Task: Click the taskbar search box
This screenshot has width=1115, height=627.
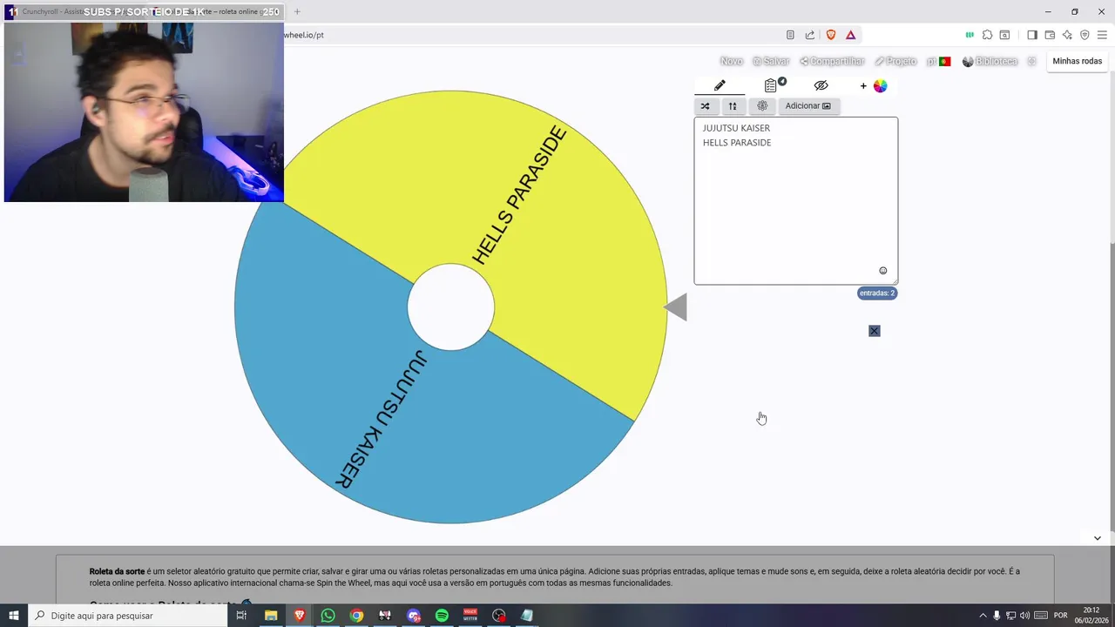Action: (127, 616)
